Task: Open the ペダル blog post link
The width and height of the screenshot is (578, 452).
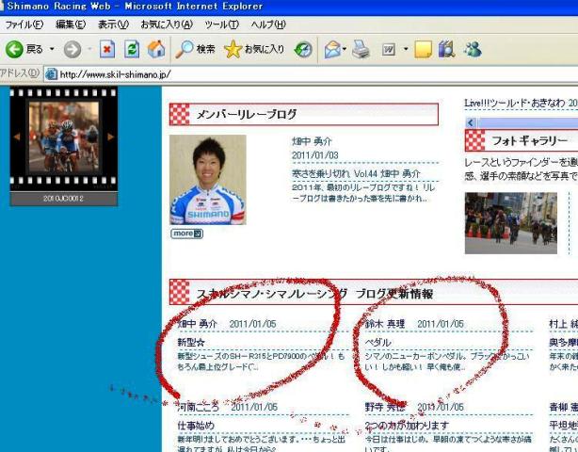Action: pyautogui.click(x=377, y=342)
